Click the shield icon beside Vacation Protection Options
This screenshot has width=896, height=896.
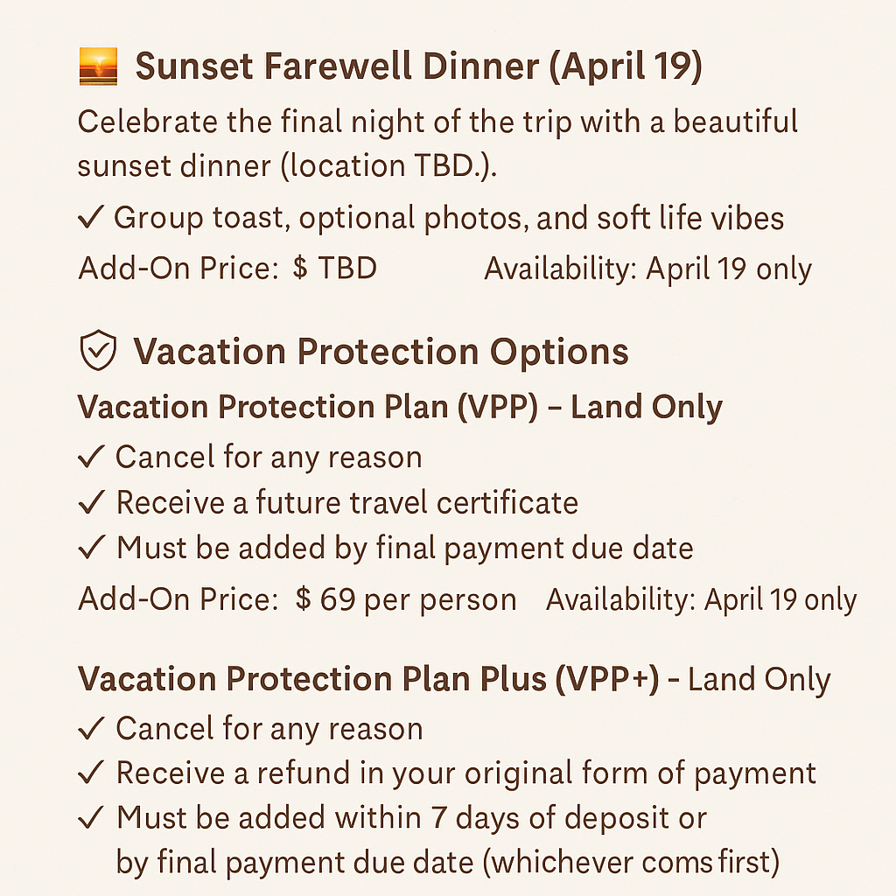(98, 351)
